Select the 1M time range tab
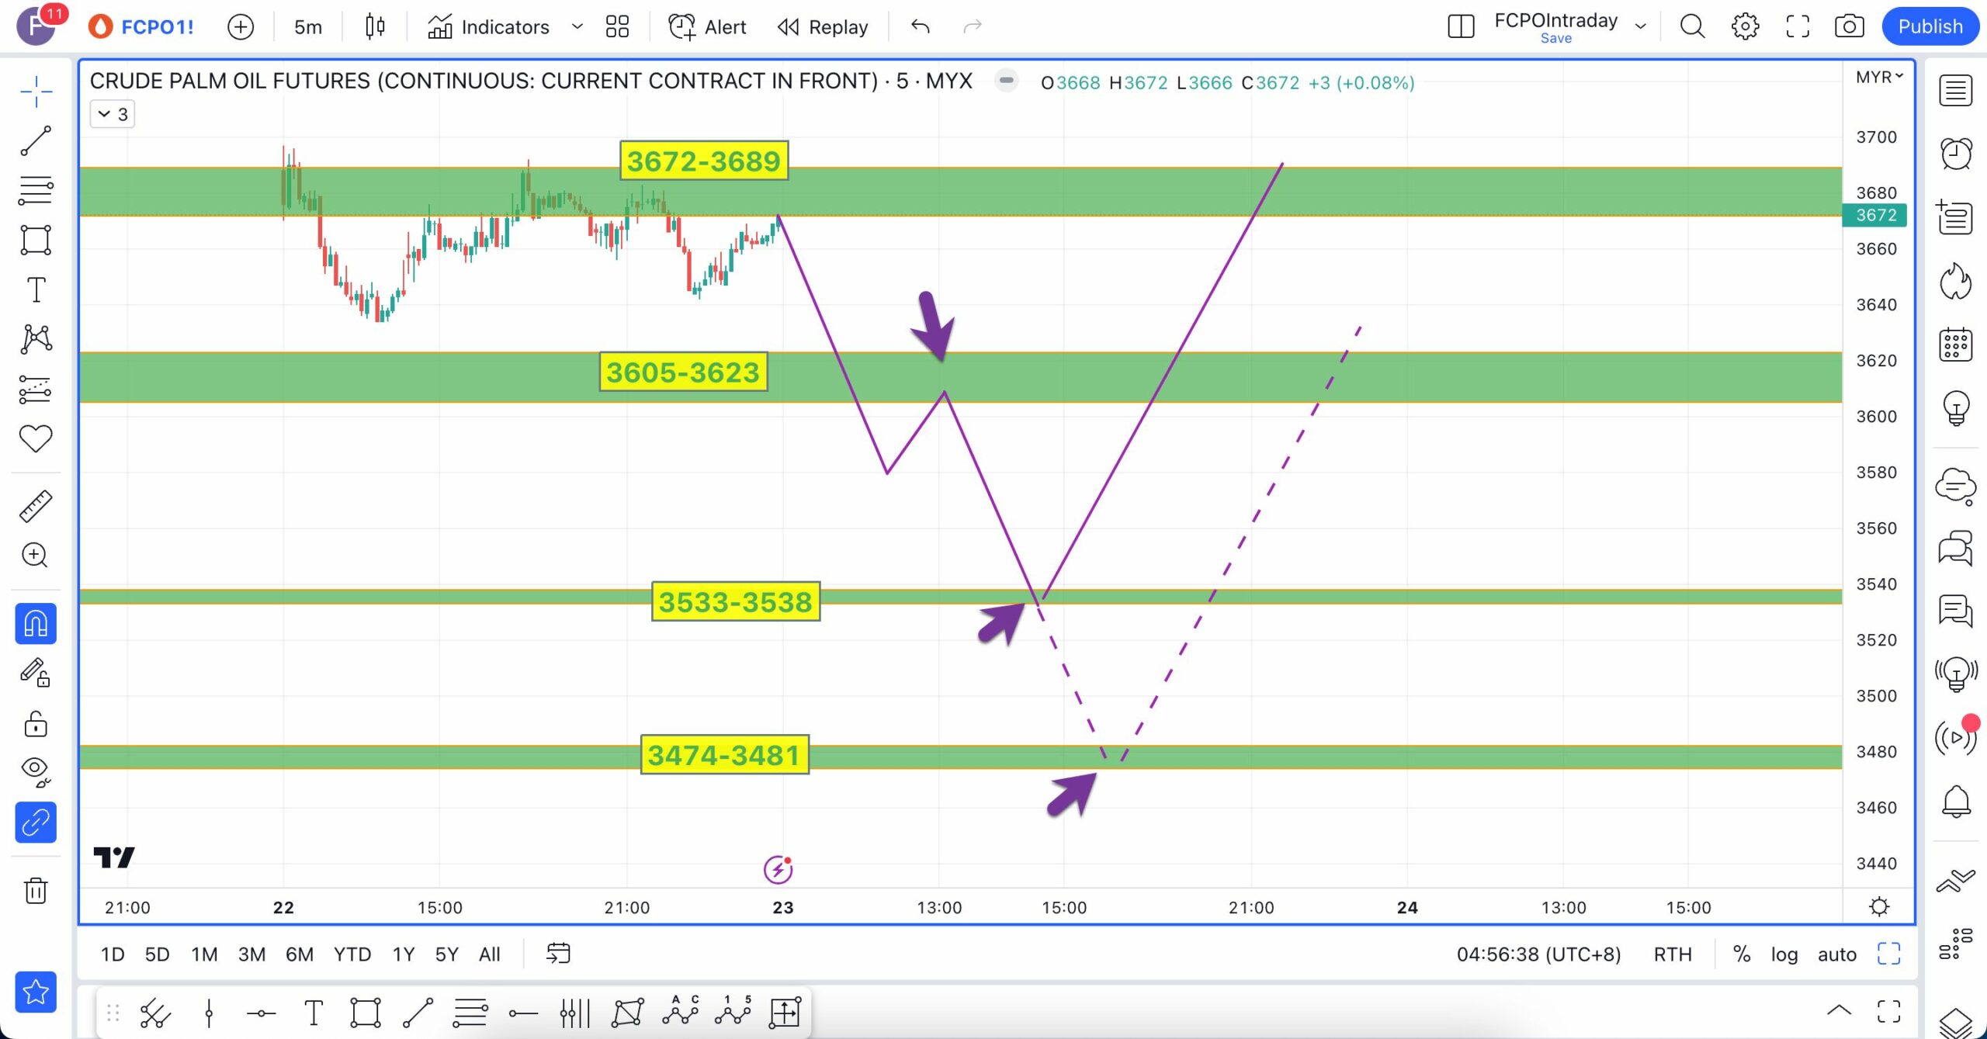The width and height of the screenshot is (1987, 1039). (204, 954)
